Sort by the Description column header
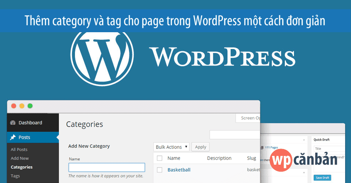Image resolution: width=351 pixels, height=183 pixels. (x=219, y=158)
